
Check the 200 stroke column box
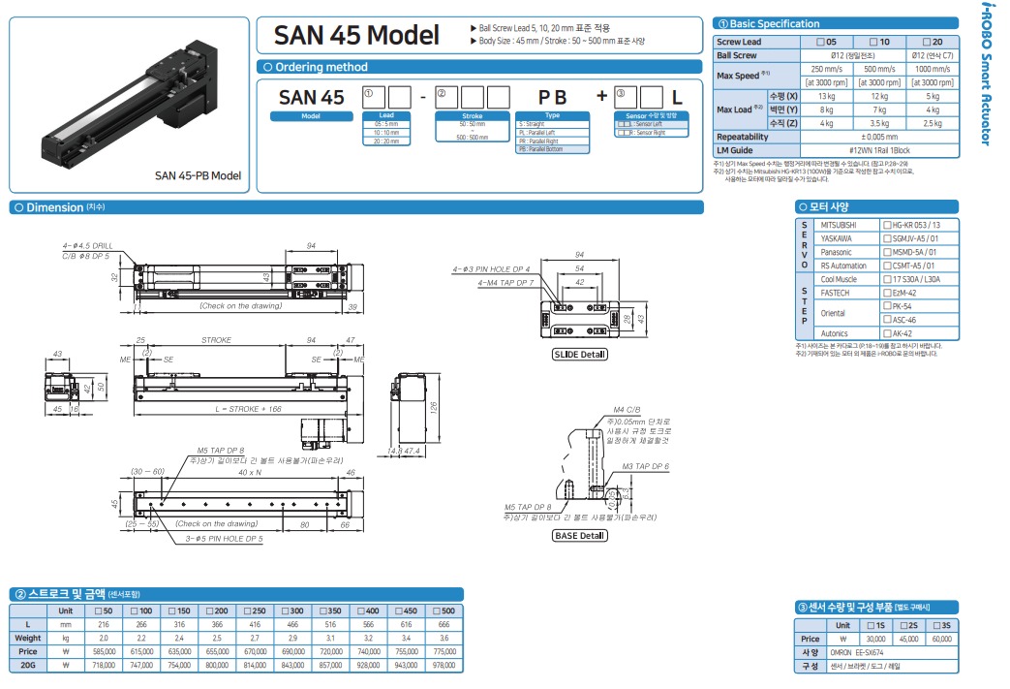coord(210,611)
